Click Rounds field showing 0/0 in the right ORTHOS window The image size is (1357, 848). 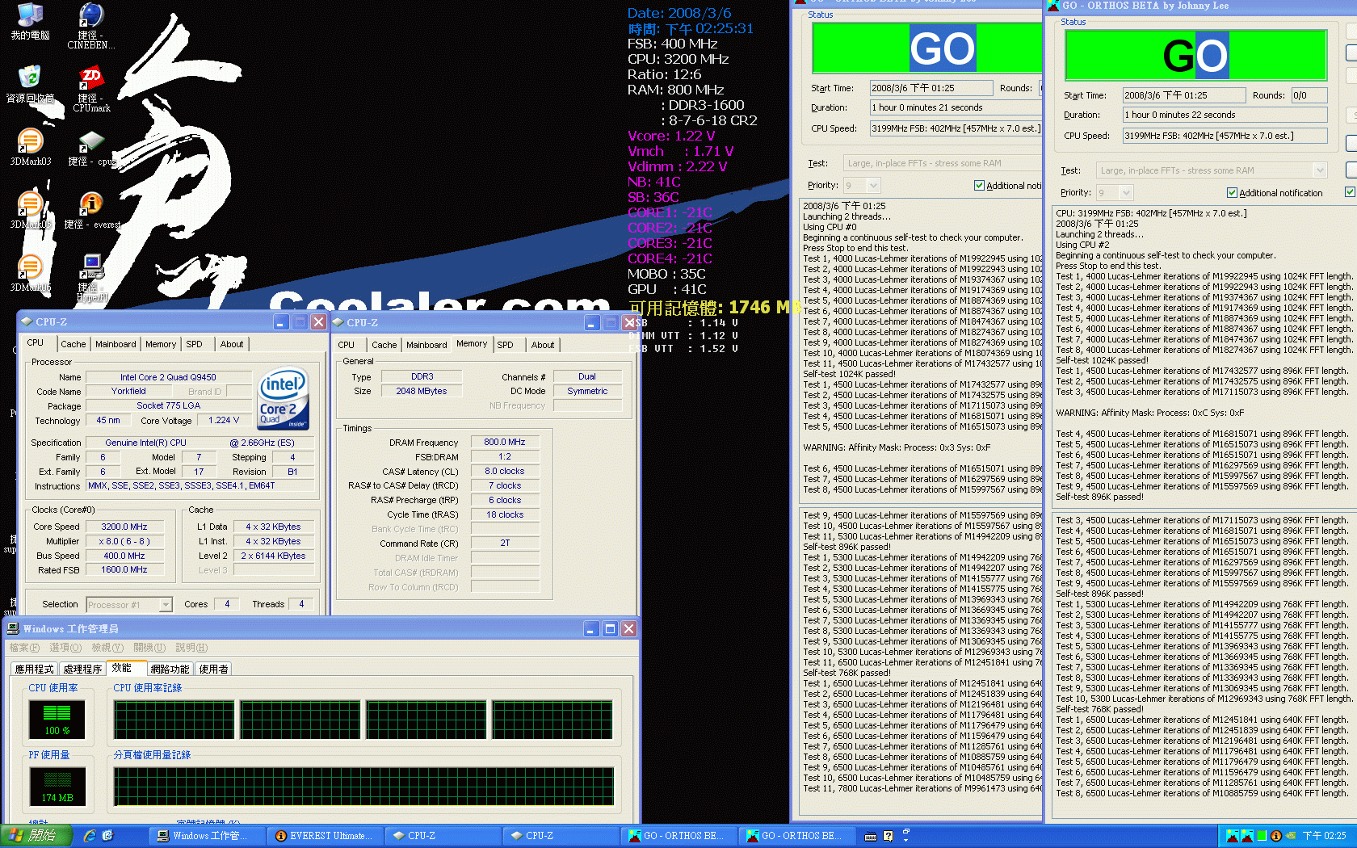[x=1309, y=95]
